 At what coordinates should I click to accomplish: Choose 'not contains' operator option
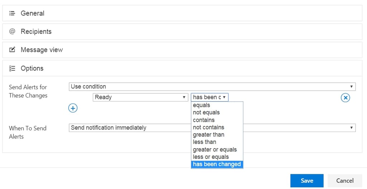pos(217,127)
